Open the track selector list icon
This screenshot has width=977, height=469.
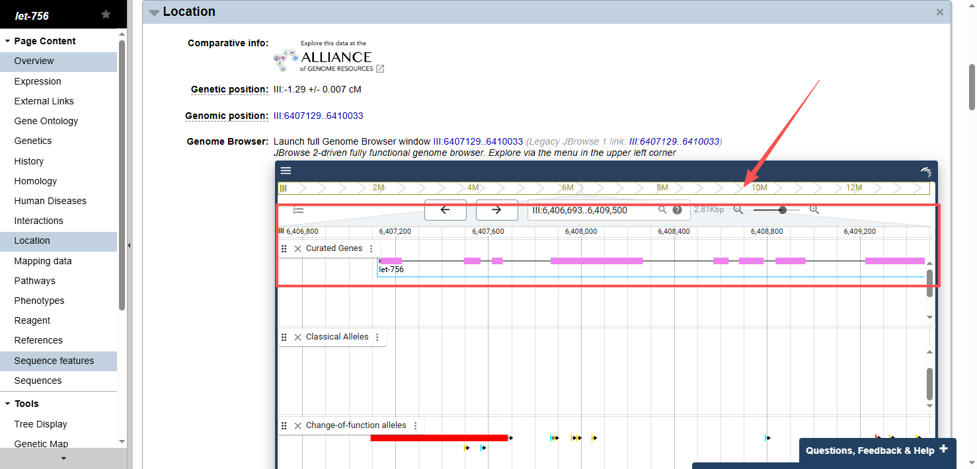click(298, 210)
